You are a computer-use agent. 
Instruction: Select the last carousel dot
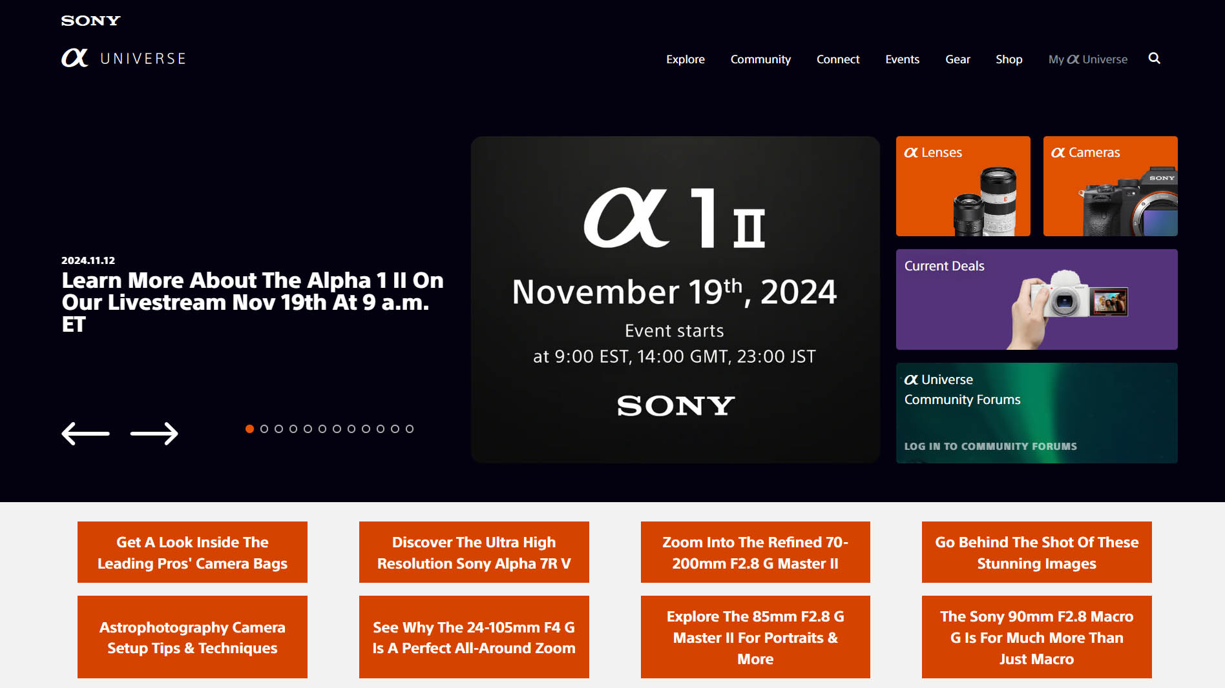pyautogui.click(x=409, y=429)
